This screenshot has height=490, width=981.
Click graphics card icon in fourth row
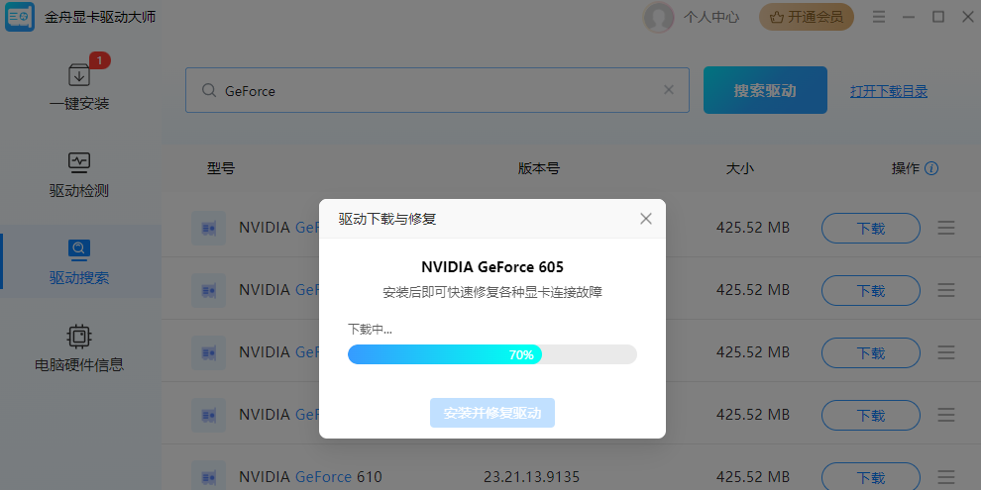pyautogui.click(x=208, y=415)
